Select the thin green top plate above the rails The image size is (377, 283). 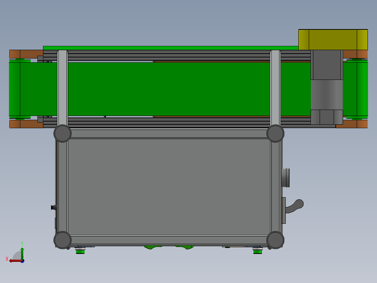tap(171, 48)
